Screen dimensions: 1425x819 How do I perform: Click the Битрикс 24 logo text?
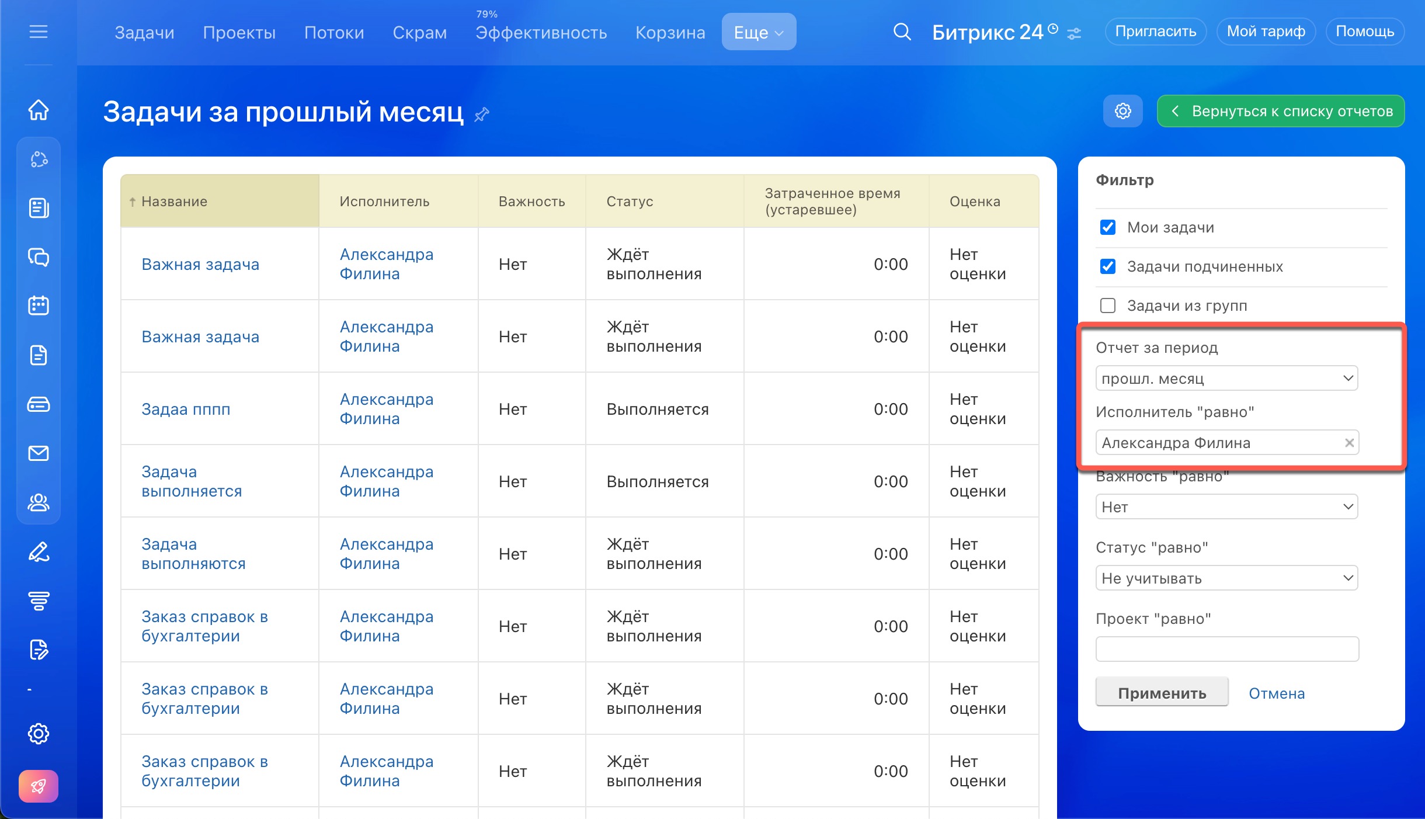(x=987, y=32)
